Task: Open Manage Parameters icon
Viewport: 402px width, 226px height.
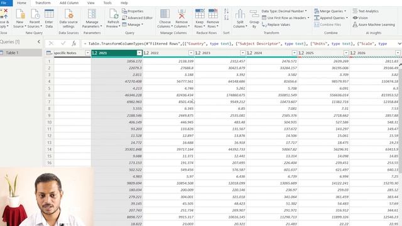Action: point(92,14)
